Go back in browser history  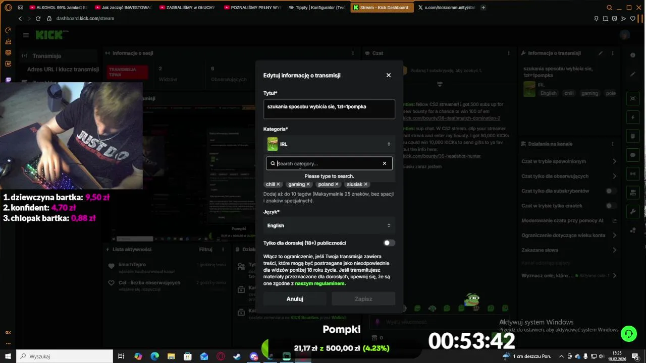point(20,19)
